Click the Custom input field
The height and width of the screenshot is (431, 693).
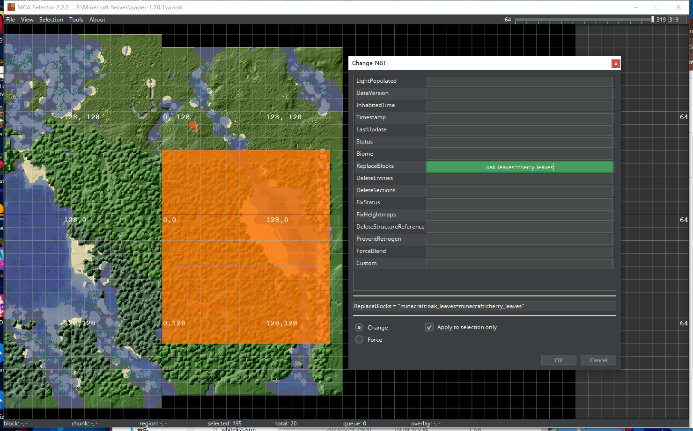pos(519,264)
